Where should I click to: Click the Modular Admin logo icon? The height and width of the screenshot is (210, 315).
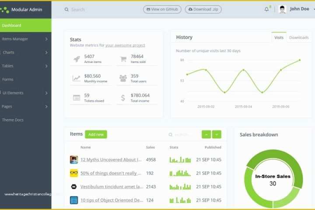[5, 10]
